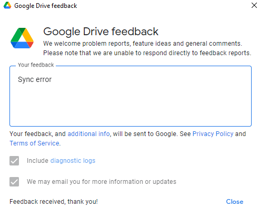Open the Terms of Service link
The height and width of the screenshot is (218, 259).
click(34, 143)
